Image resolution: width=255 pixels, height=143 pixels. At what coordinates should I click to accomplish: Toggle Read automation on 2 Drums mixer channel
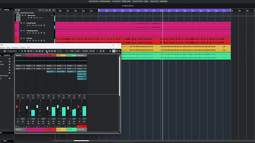tap(49, 121)
